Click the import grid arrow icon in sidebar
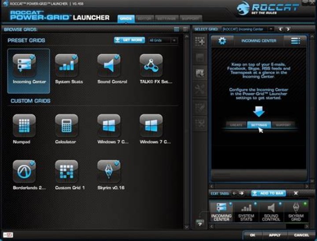317x241 pixels. click(200, 73)
